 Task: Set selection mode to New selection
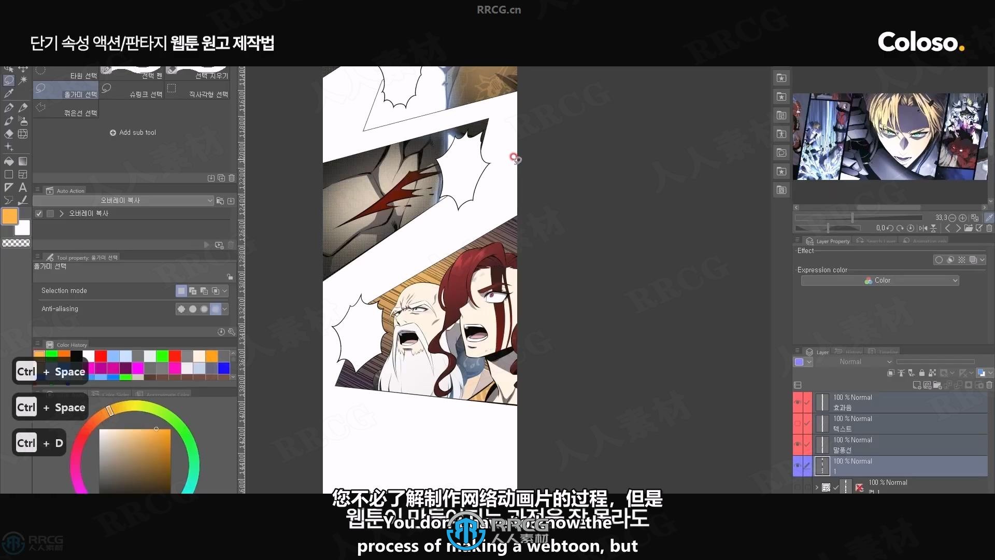pos(181,291)
